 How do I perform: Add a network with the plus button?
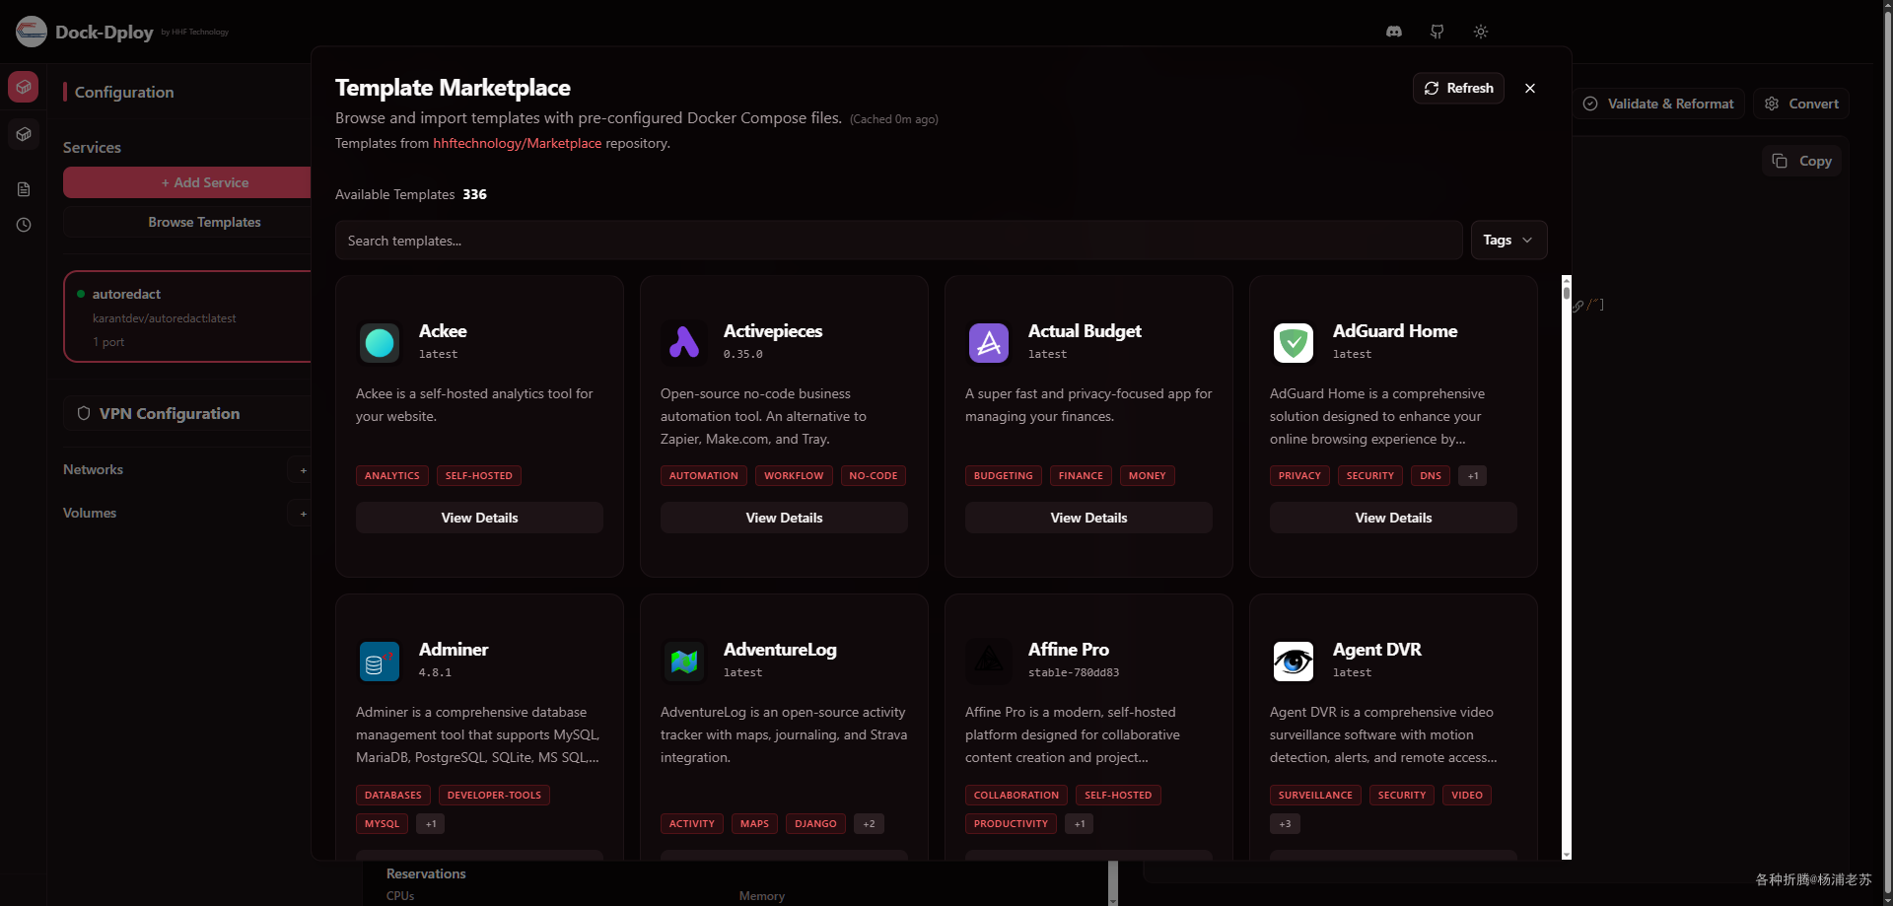303,470
